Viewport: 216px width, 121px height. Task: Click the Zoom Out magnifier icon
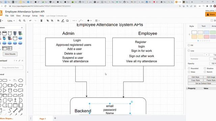pos(24,21)
